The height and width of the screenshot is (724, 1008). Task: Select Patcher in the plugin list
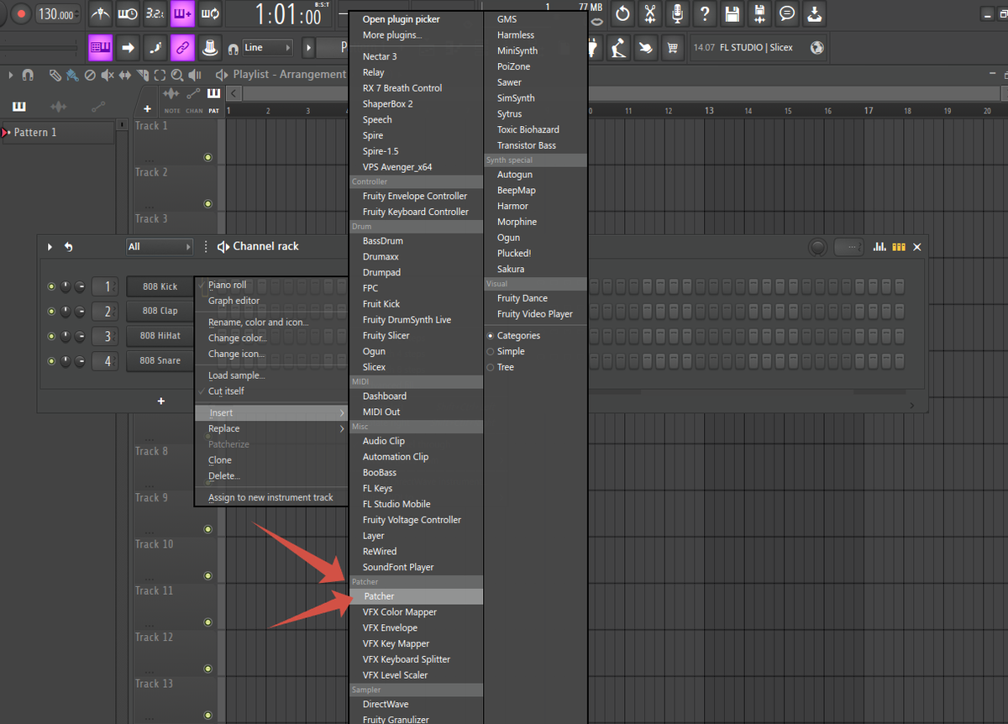coord(416,596)
